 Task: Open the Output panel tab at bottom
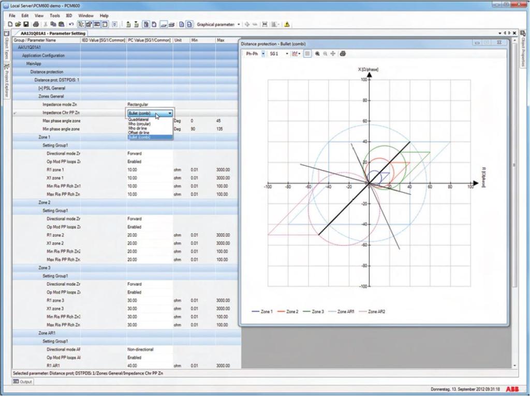pos(22,382)
